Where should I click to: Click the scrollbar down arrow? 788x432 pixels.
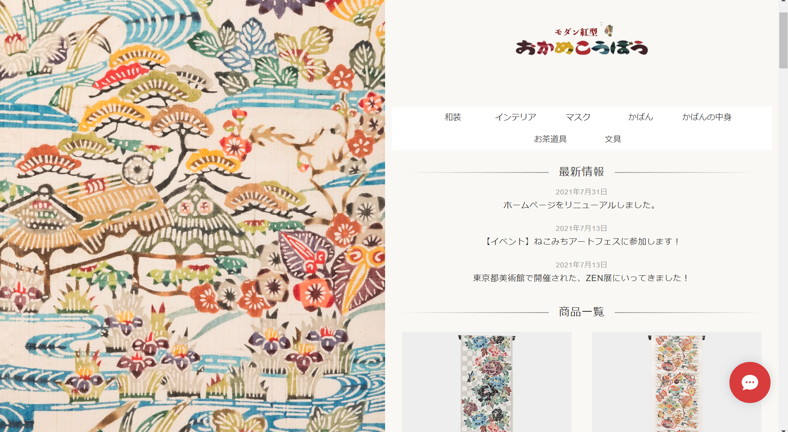pyautogui.click(x=783, y=430)
